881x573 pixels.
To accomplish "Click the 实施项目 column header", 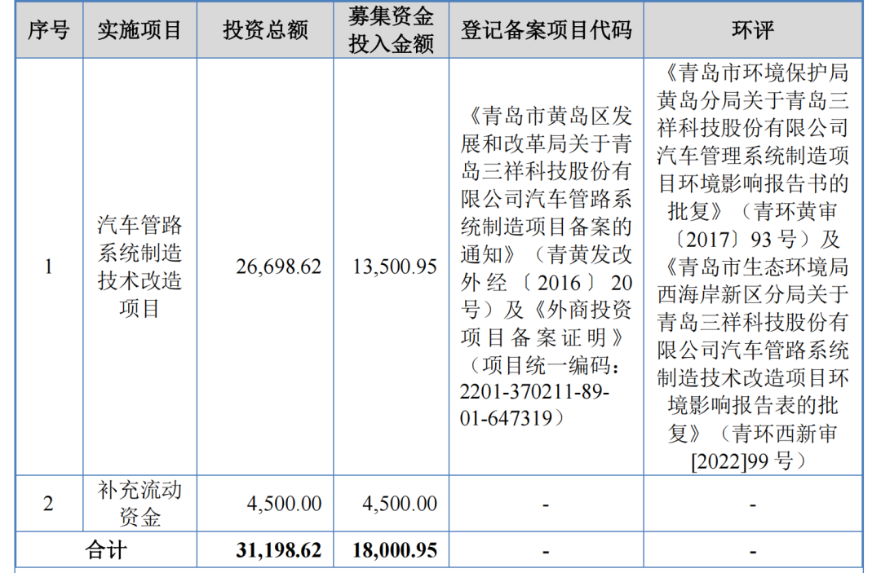I will [140, 29].
